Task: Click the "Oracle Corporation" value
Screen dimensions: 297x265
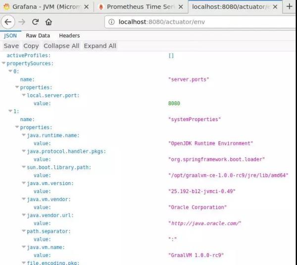Action: 198,207
